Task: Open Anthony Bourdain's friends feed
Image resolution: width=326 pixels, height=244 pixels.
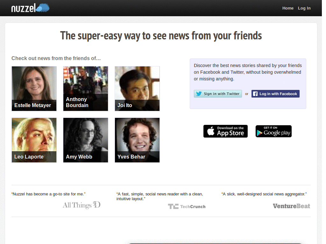Action: click(86, 89)
